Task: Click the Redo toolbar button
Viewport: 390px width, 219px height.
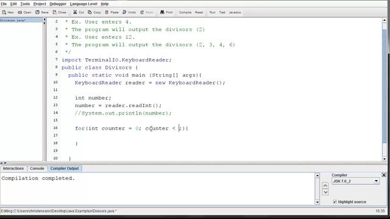Action: pos(147,12)
